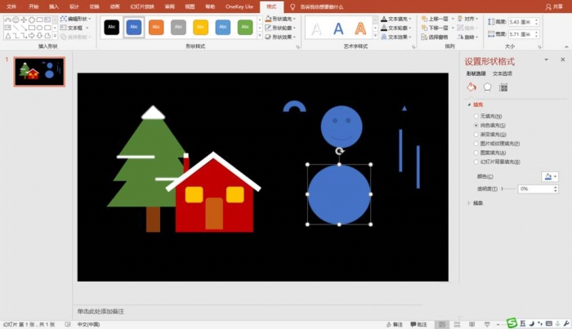The image size is (572, 329).
Task: Click spell check icon in status bar
Action: pyautogui.click(x=68, y=324)
